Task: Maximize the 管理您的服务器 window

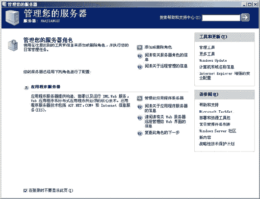Action: point(250,4)
